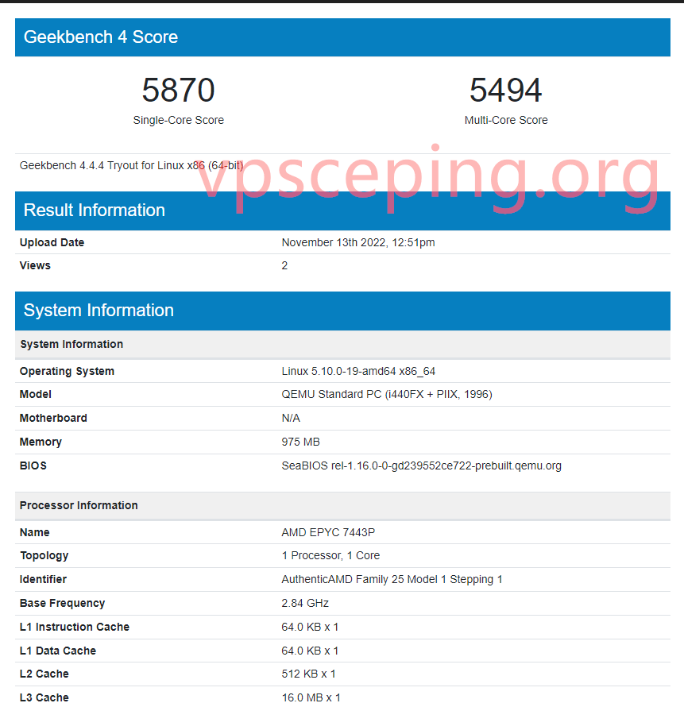The height and width of the screenshot is (703, 684).
Task: Click the Linux 5.10.0-19-amd64 x86_64 value
Action: click(358, 371)
